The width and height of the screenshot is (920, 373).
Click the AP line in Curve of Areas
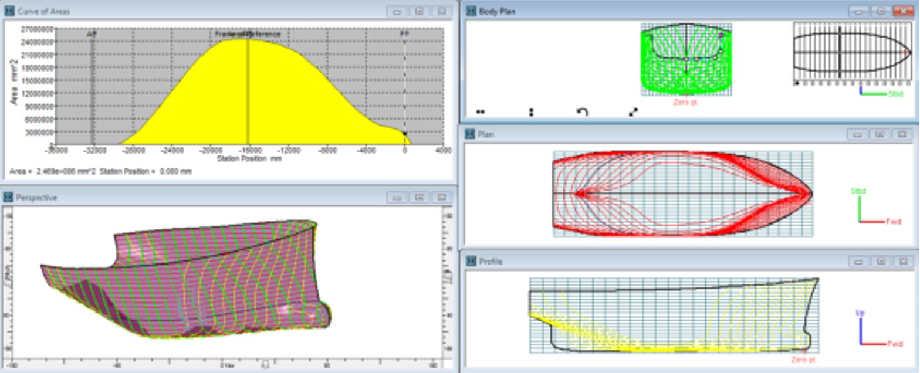tap(92, 88)
